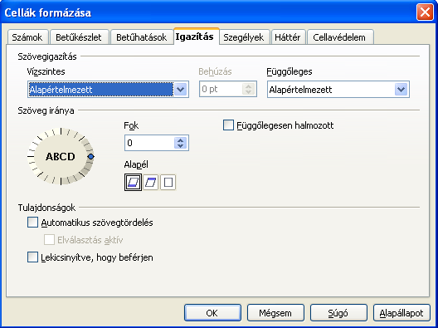Switch to the Számok tab
The height and width of the screenshot is (328, 438).
(x=27, y=37)
